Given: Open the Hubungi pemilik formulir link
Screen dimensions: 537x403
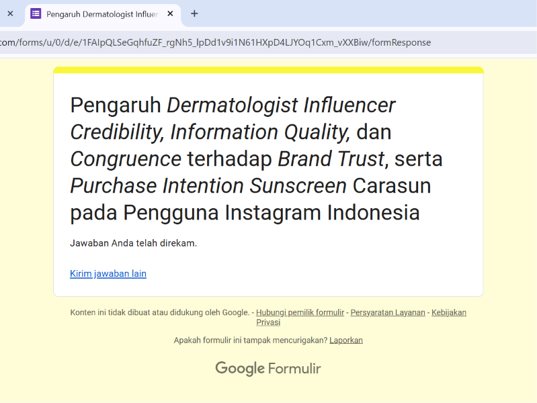Looking at the screenshot, I should pos(300,312).
